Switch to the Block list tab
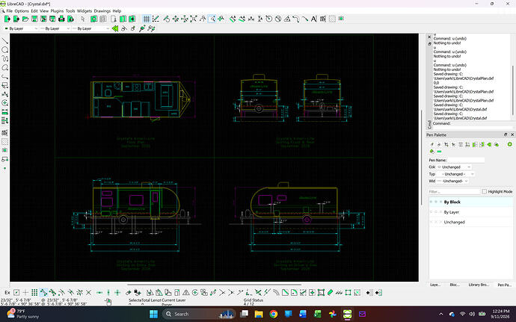The height and width of the screenshot is (322, 516). tap(455, 285)
